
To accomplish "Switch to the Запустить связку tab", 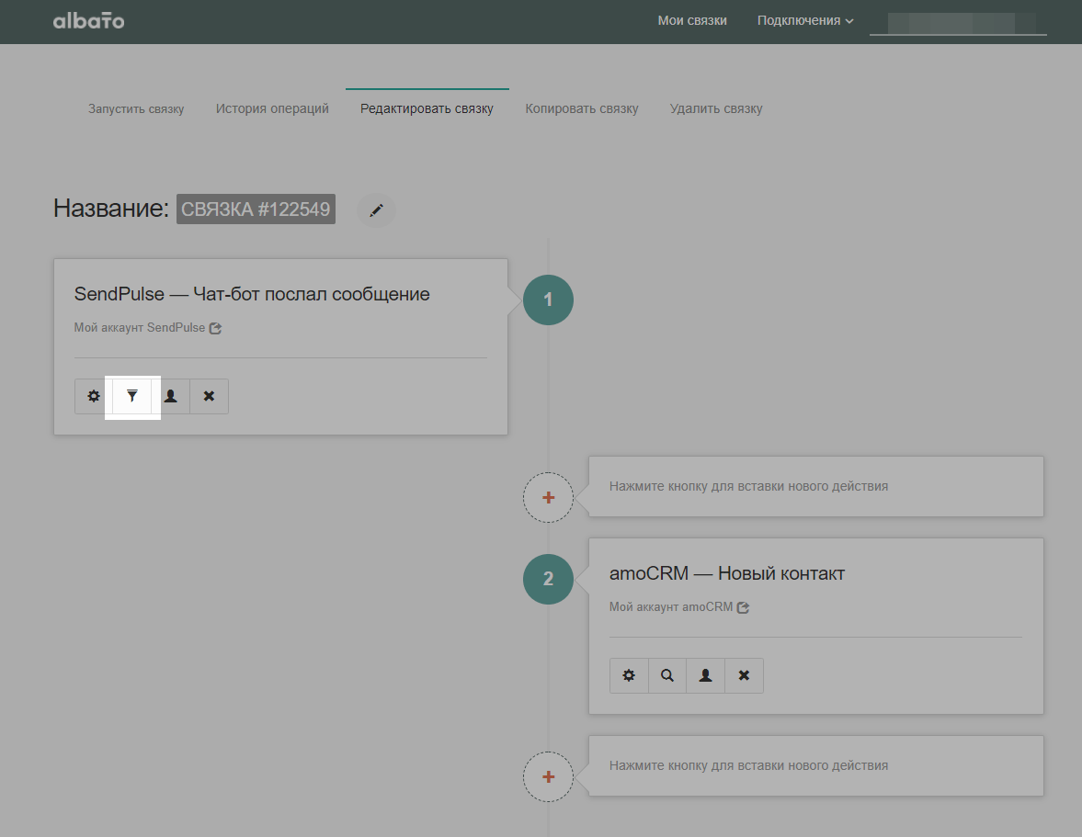I will pos(136,109).
